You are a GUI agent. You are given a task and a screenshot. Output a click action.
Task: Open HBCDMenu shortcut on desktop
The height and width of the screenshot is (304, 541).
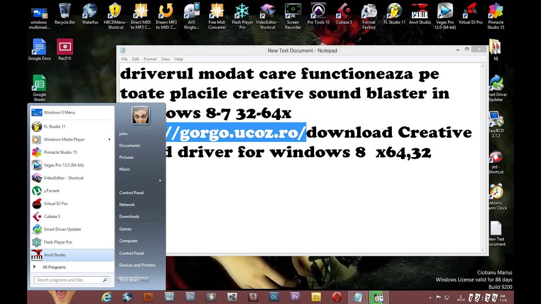pyautogui.click(x=115, y=15)
